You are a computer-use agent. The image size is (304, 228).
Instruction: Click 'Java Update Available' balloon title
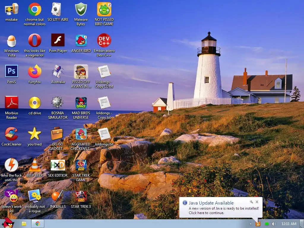[x=211, y=203]
